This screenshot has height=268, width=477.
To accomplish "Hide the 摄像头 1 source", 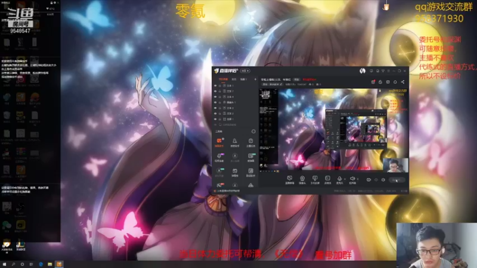I will (x=215, y=102).
